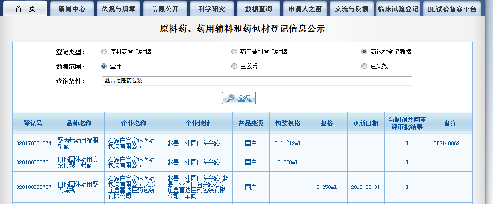This screenshot has height=204, width=493.
Task: Select 药用辅料登记数据 radio option
Action: point(235,51)
